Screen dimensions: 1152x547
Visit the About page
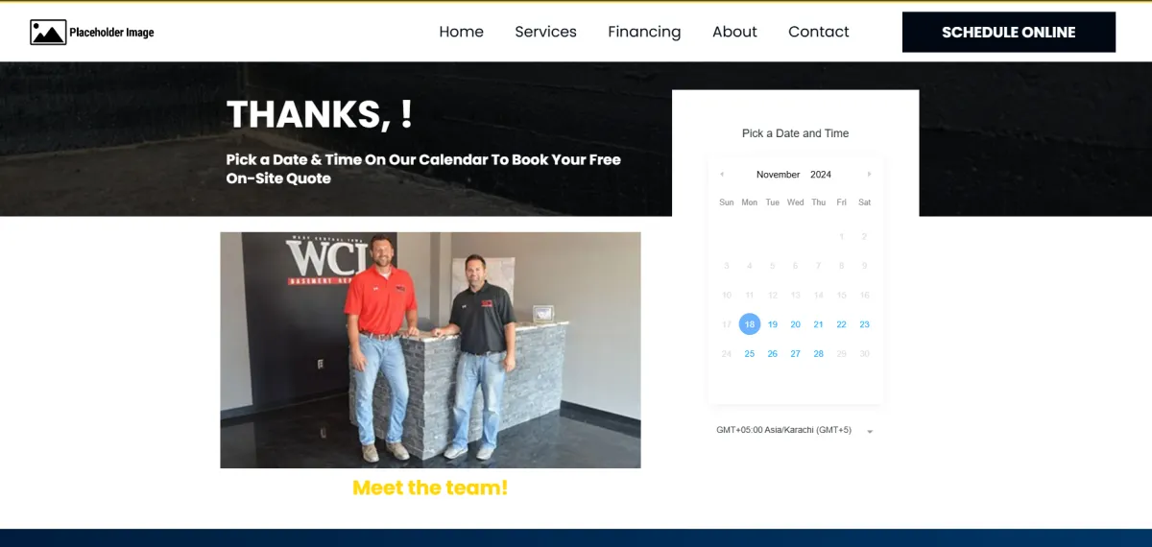734,32
